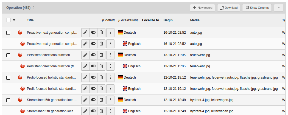Open more options for Englisch 'Persistent directional function'
Screen dimensions: 288x115
coord(110,66)
